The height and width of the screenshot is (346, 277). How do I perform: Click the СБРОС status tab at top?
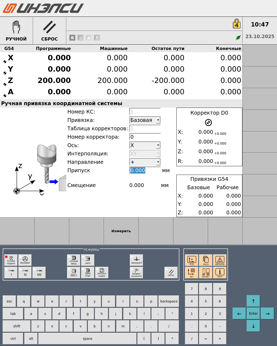50,31
